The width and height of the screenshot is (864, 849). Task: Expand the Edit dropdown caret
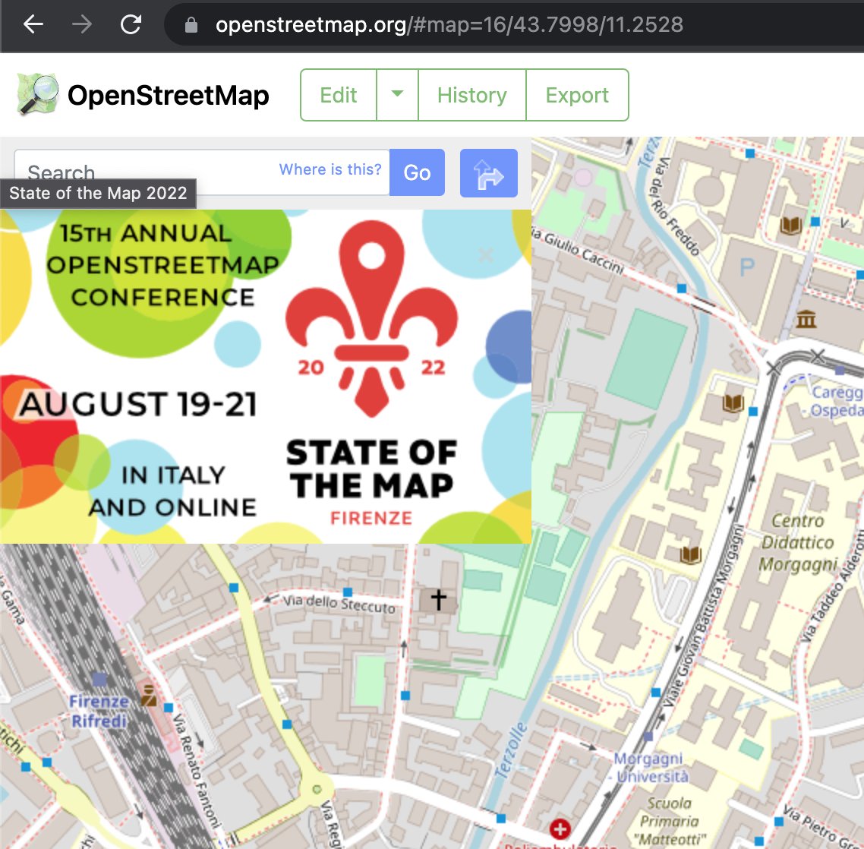397,94
